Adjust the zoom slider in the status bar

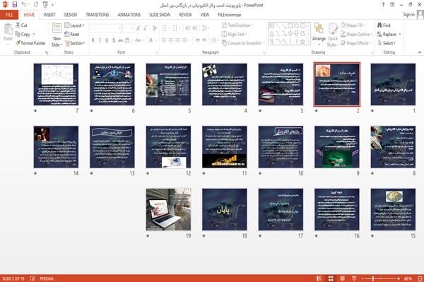click(x=372, y=278)
